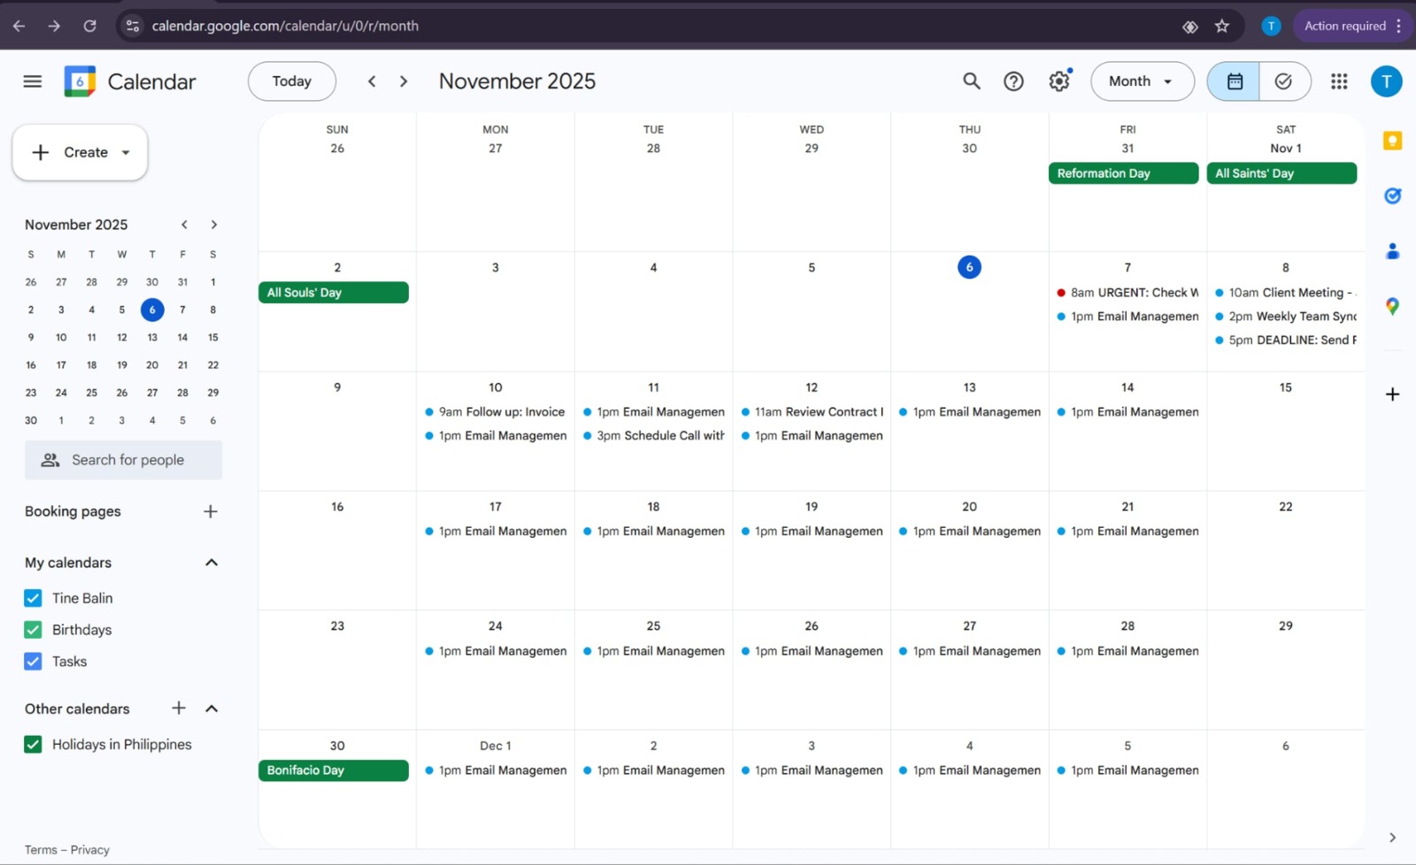Select day number 22 in main grid

1285,507
